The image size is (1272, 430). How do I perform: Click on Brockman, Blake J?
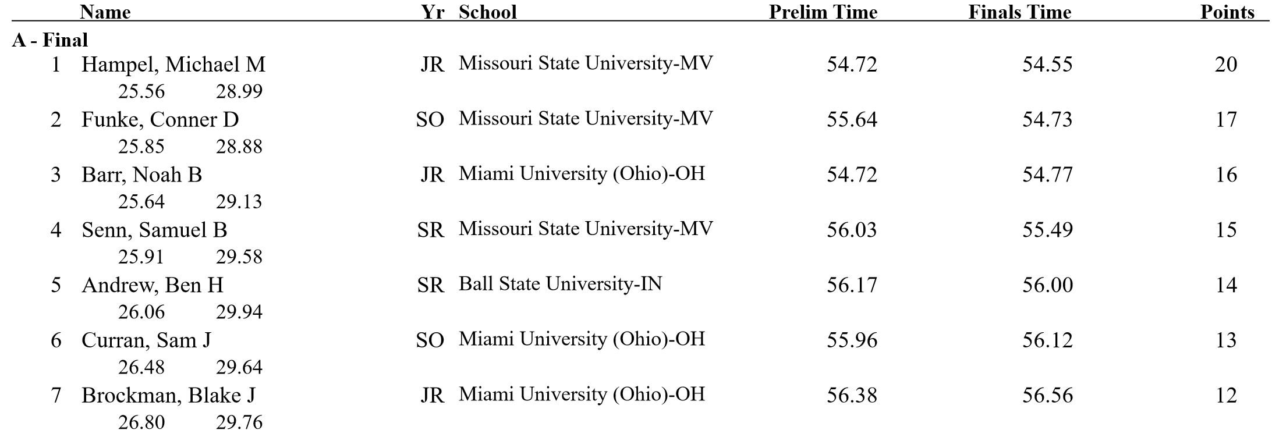[168, 395]
